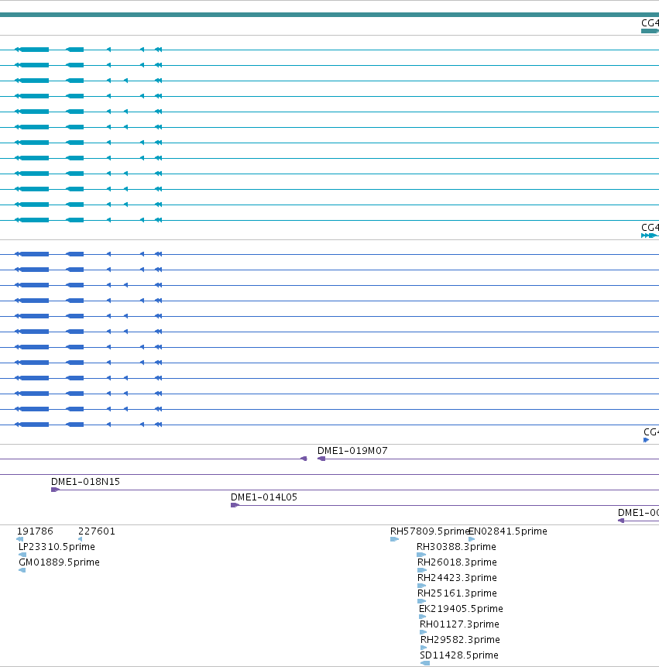Click the RH30388.3prime EST label
The height and width of the screenshot is (667, 659).
coord(456,547)
